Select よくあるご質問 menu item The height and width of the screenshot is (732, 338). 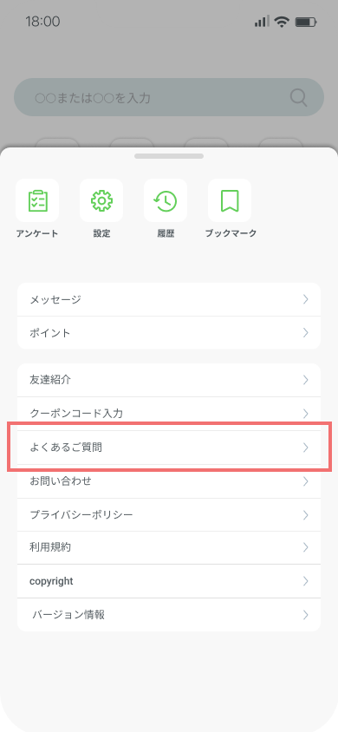pyautogui.click(x=169, y=448)
